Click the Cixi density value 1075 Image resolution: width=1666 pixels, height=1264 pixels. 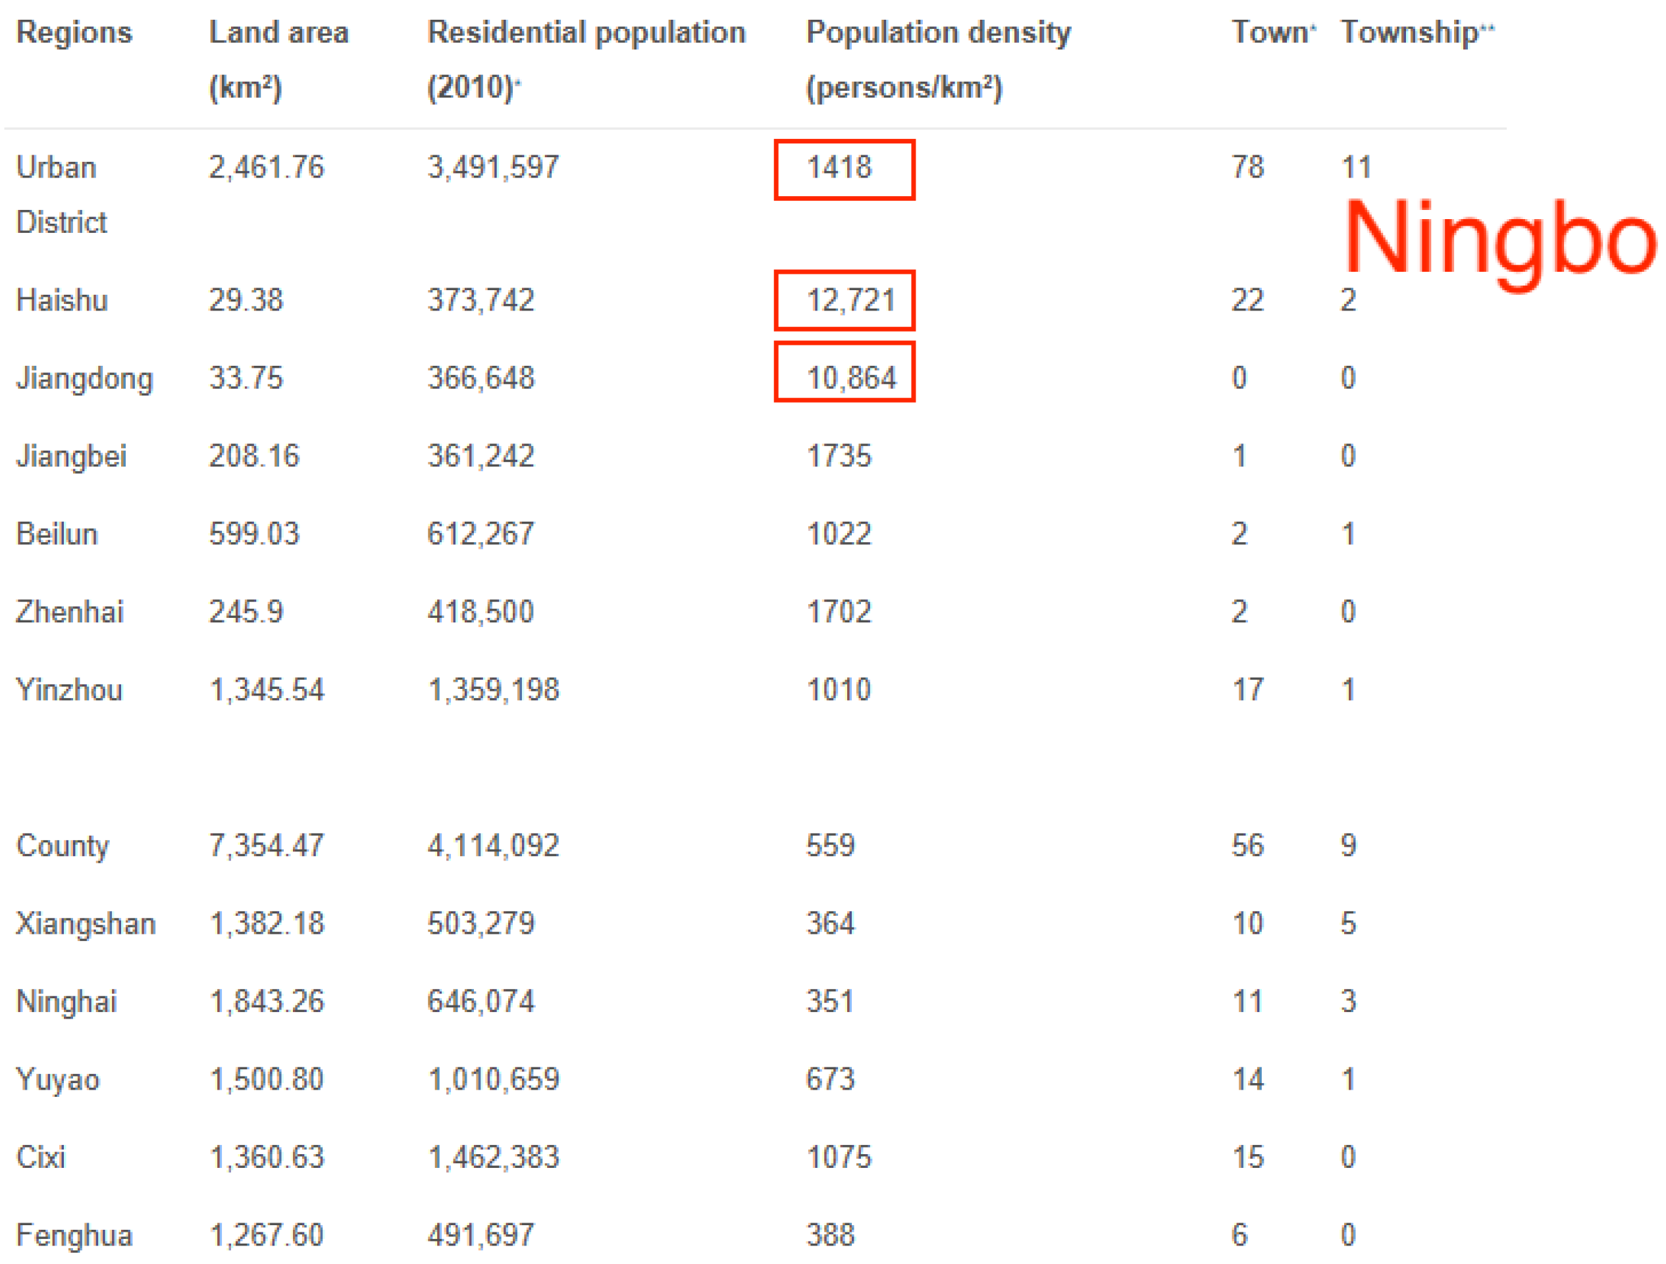(x=839, y=1157)
